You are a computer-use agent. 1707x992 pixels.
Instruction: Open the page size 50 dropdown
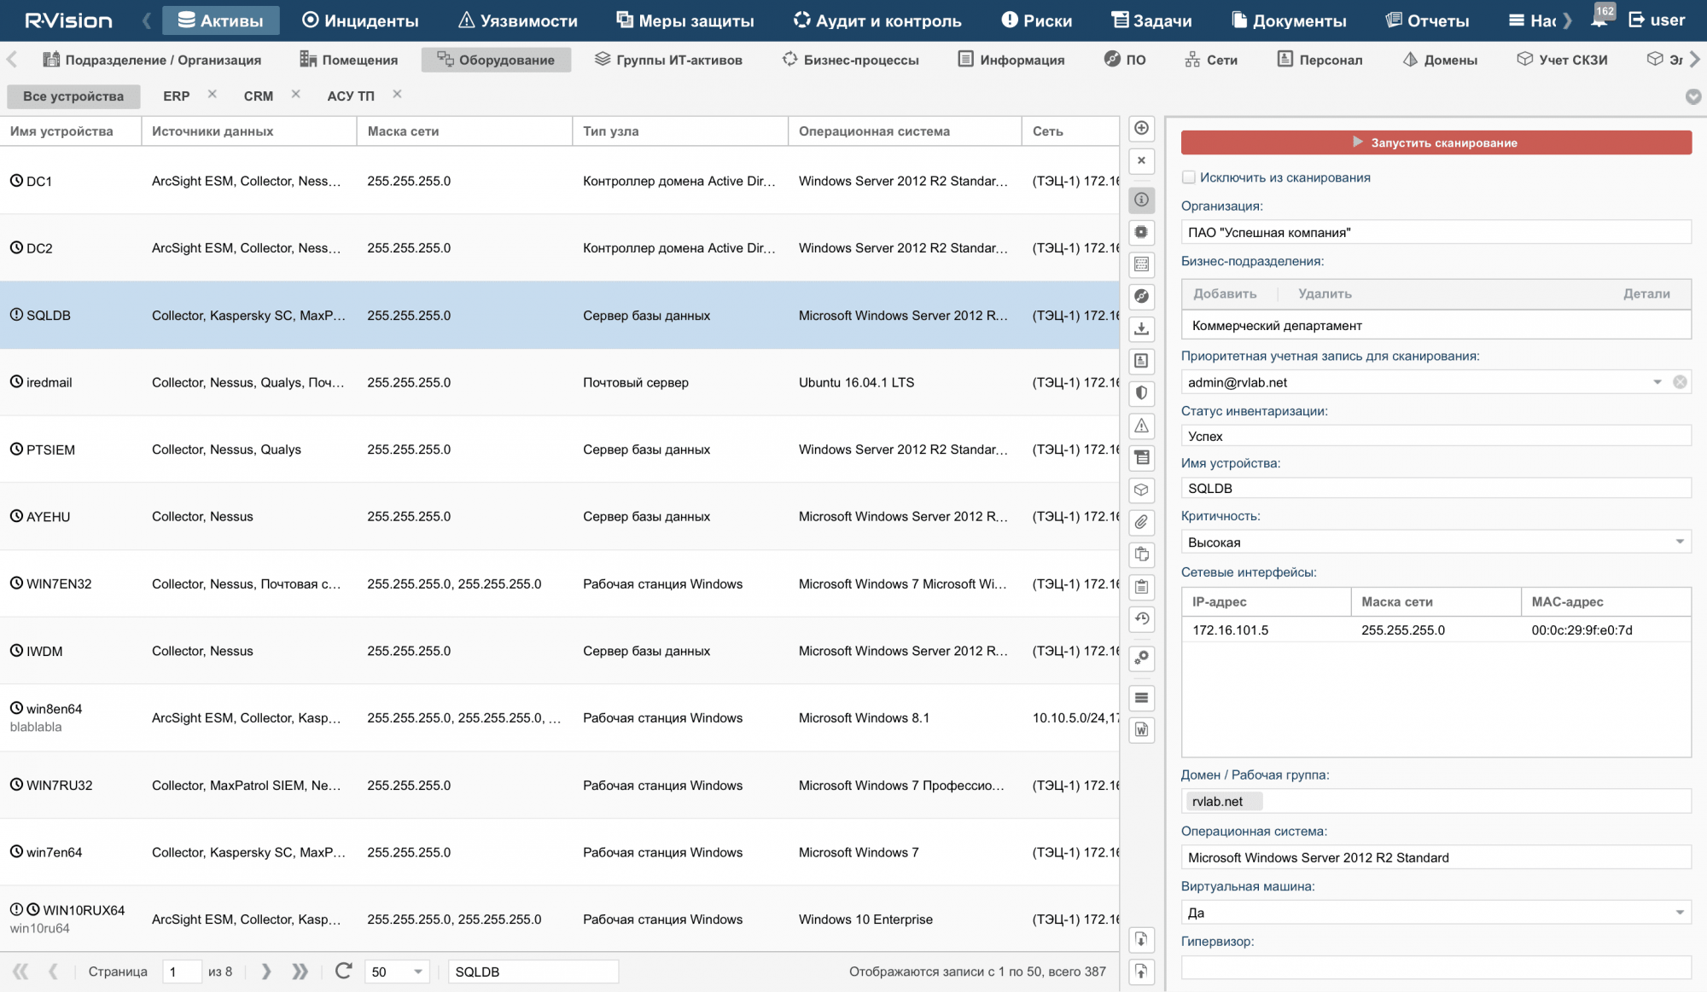(x=417, y=972)
